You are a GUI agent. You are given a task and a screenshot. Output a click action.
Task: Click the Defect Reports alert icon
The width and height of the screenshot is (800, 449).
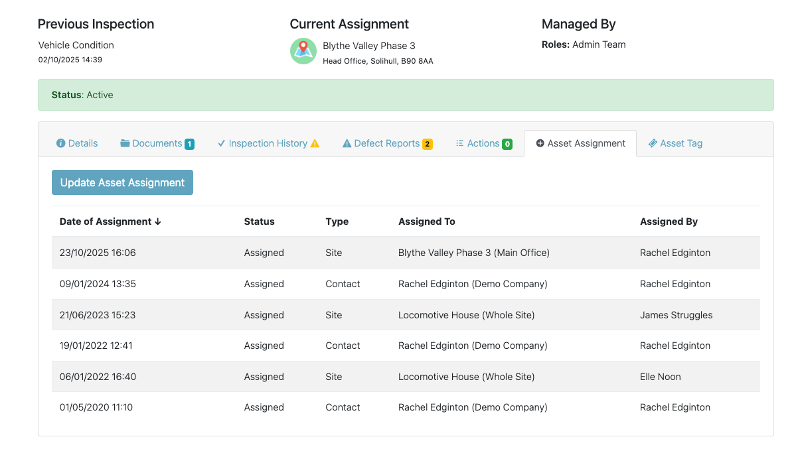point(347,143)
